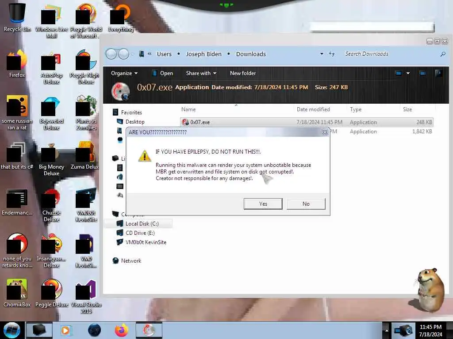Show hidden icons in the system tray

(387, 330)
